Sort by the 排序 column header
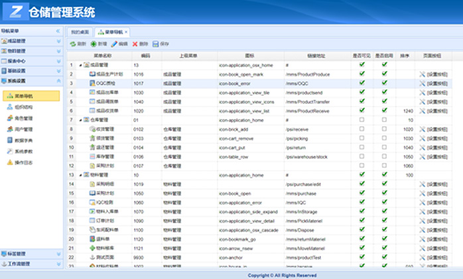Screen dimensions: 463x279 point(404,56)
